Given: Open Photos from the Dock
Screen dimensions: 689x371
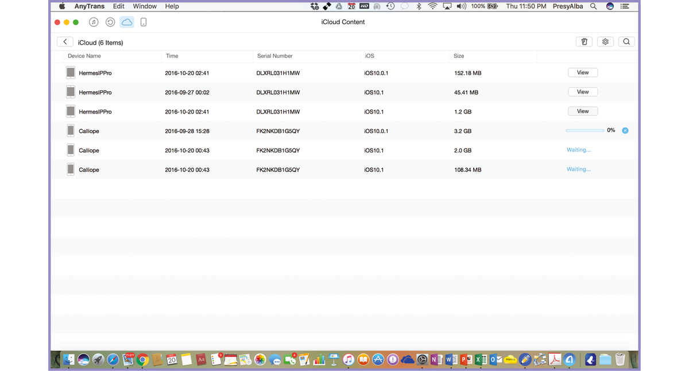Looking at the screenshot, I should pyautogui.click(x=260, y=360).
